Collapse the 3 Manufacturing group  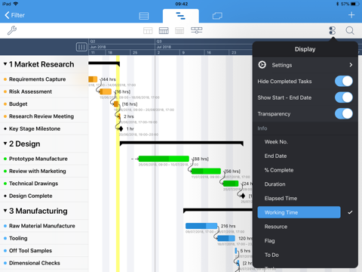[x=5, y=210]
